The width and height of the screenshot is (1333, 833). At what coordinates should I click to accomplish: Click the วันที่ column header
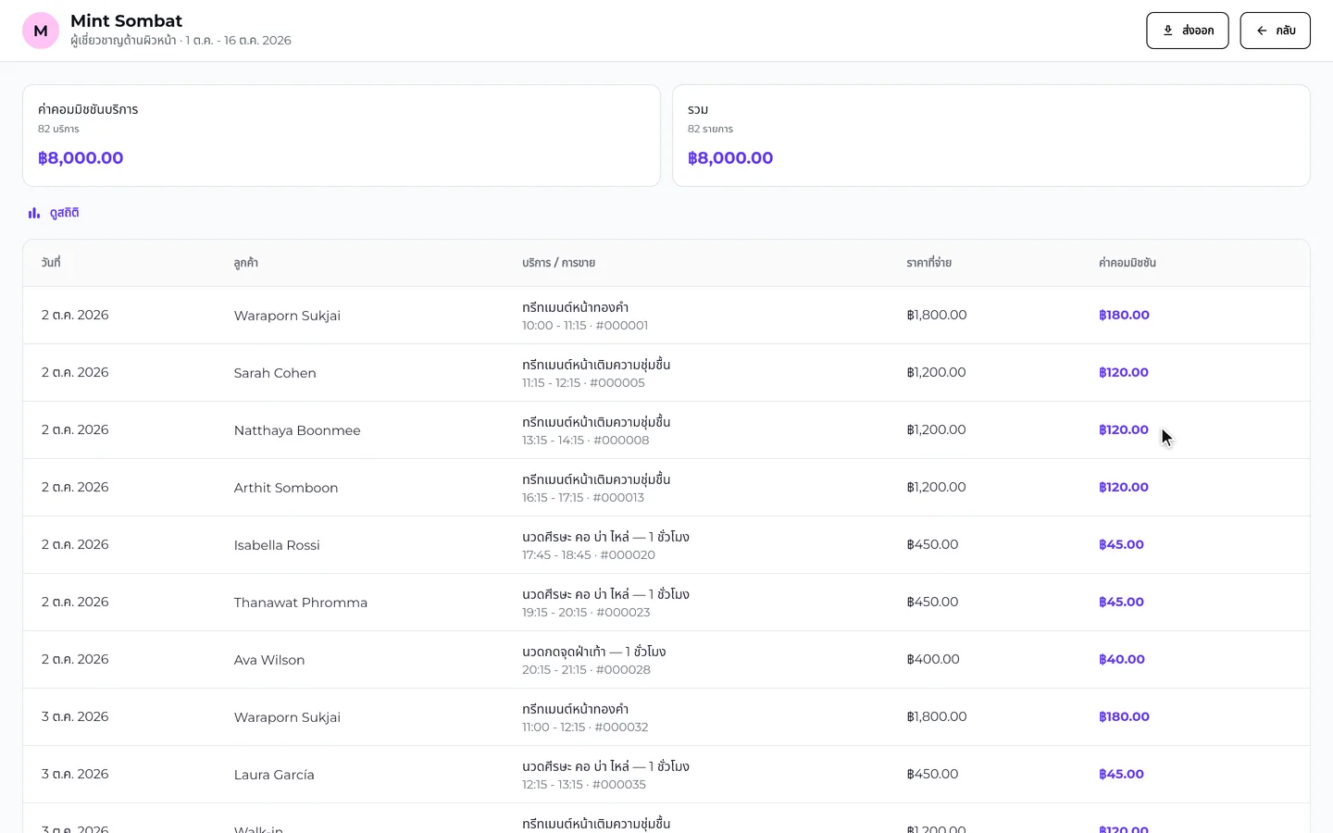(x=51, y=263)
